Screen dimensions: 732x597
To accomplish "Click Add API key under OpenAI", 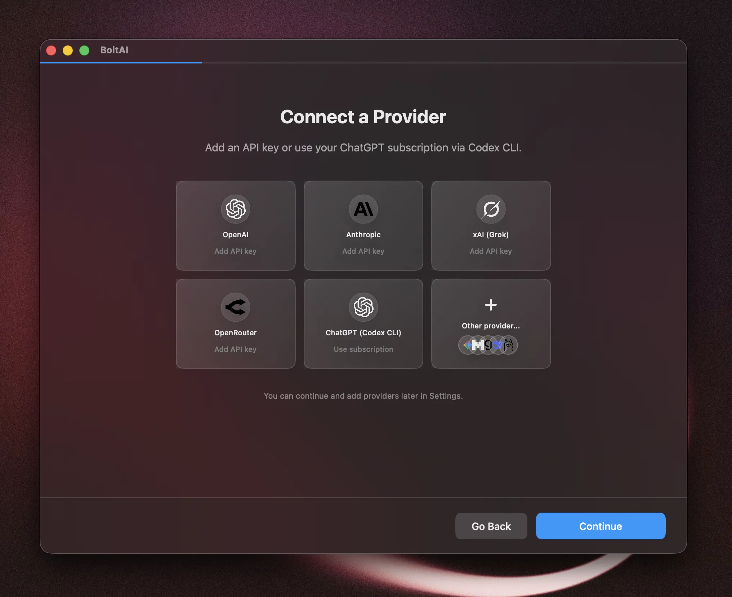I will click(236, 251).
